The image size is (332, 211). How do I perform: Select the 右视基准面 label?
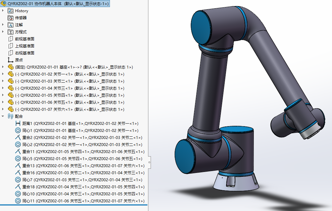pyautogui.click(x=25, y=53)
